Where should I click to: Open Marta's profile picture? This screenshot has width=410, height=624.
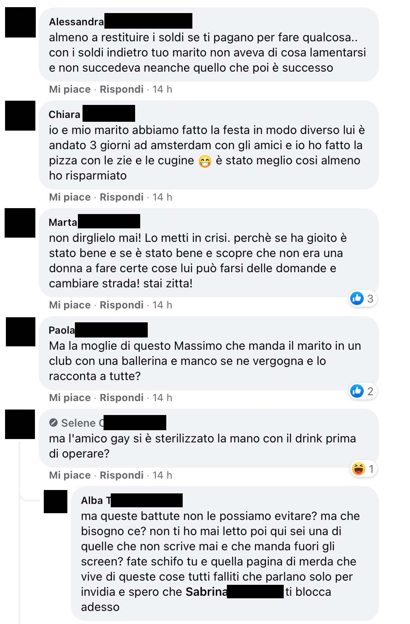tap(20, 223)
